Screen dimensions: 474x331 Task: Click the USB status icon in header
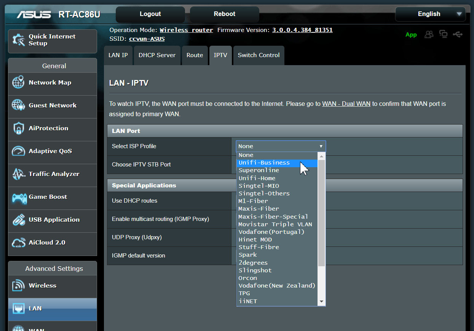(458, 34)
